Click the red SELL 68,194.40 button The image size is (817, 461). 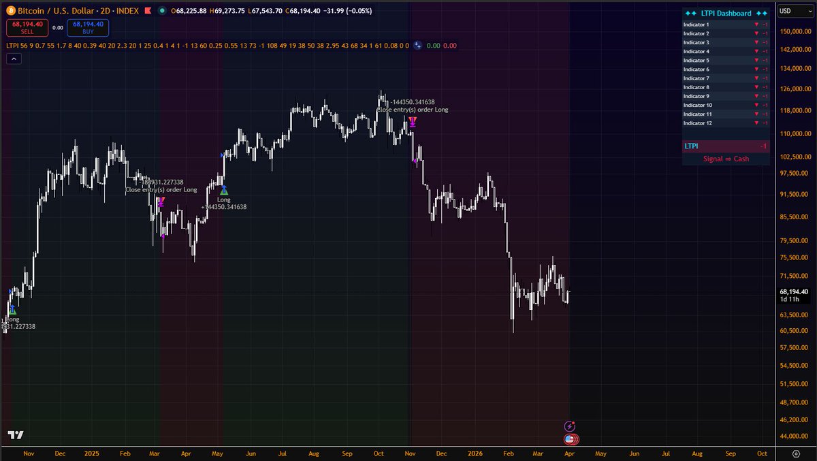(27, 27)
